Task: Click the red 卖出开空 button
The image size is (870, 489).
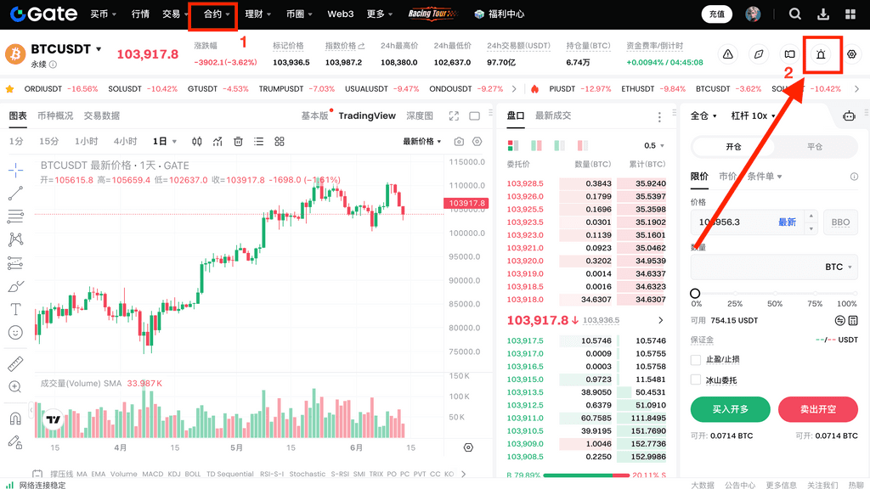Action: (x=817, y=409)
